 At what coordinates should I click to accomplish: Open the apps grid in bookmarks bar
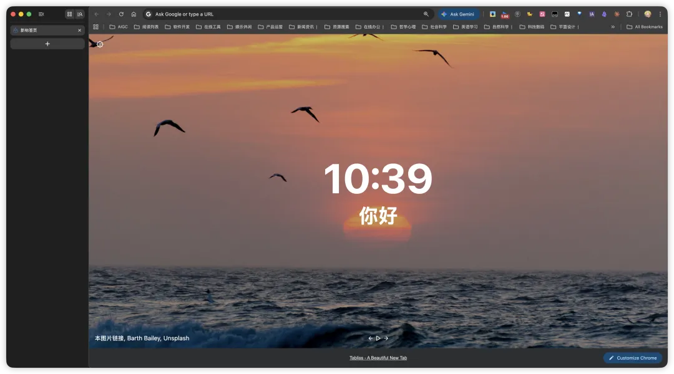pyautogui.click(x=96, y=27)
